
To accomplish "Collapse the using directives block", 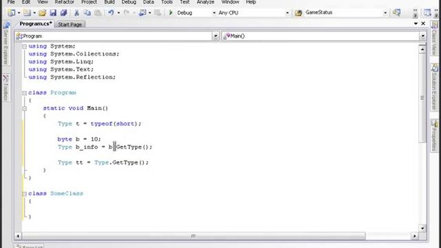I will point(25,46).
